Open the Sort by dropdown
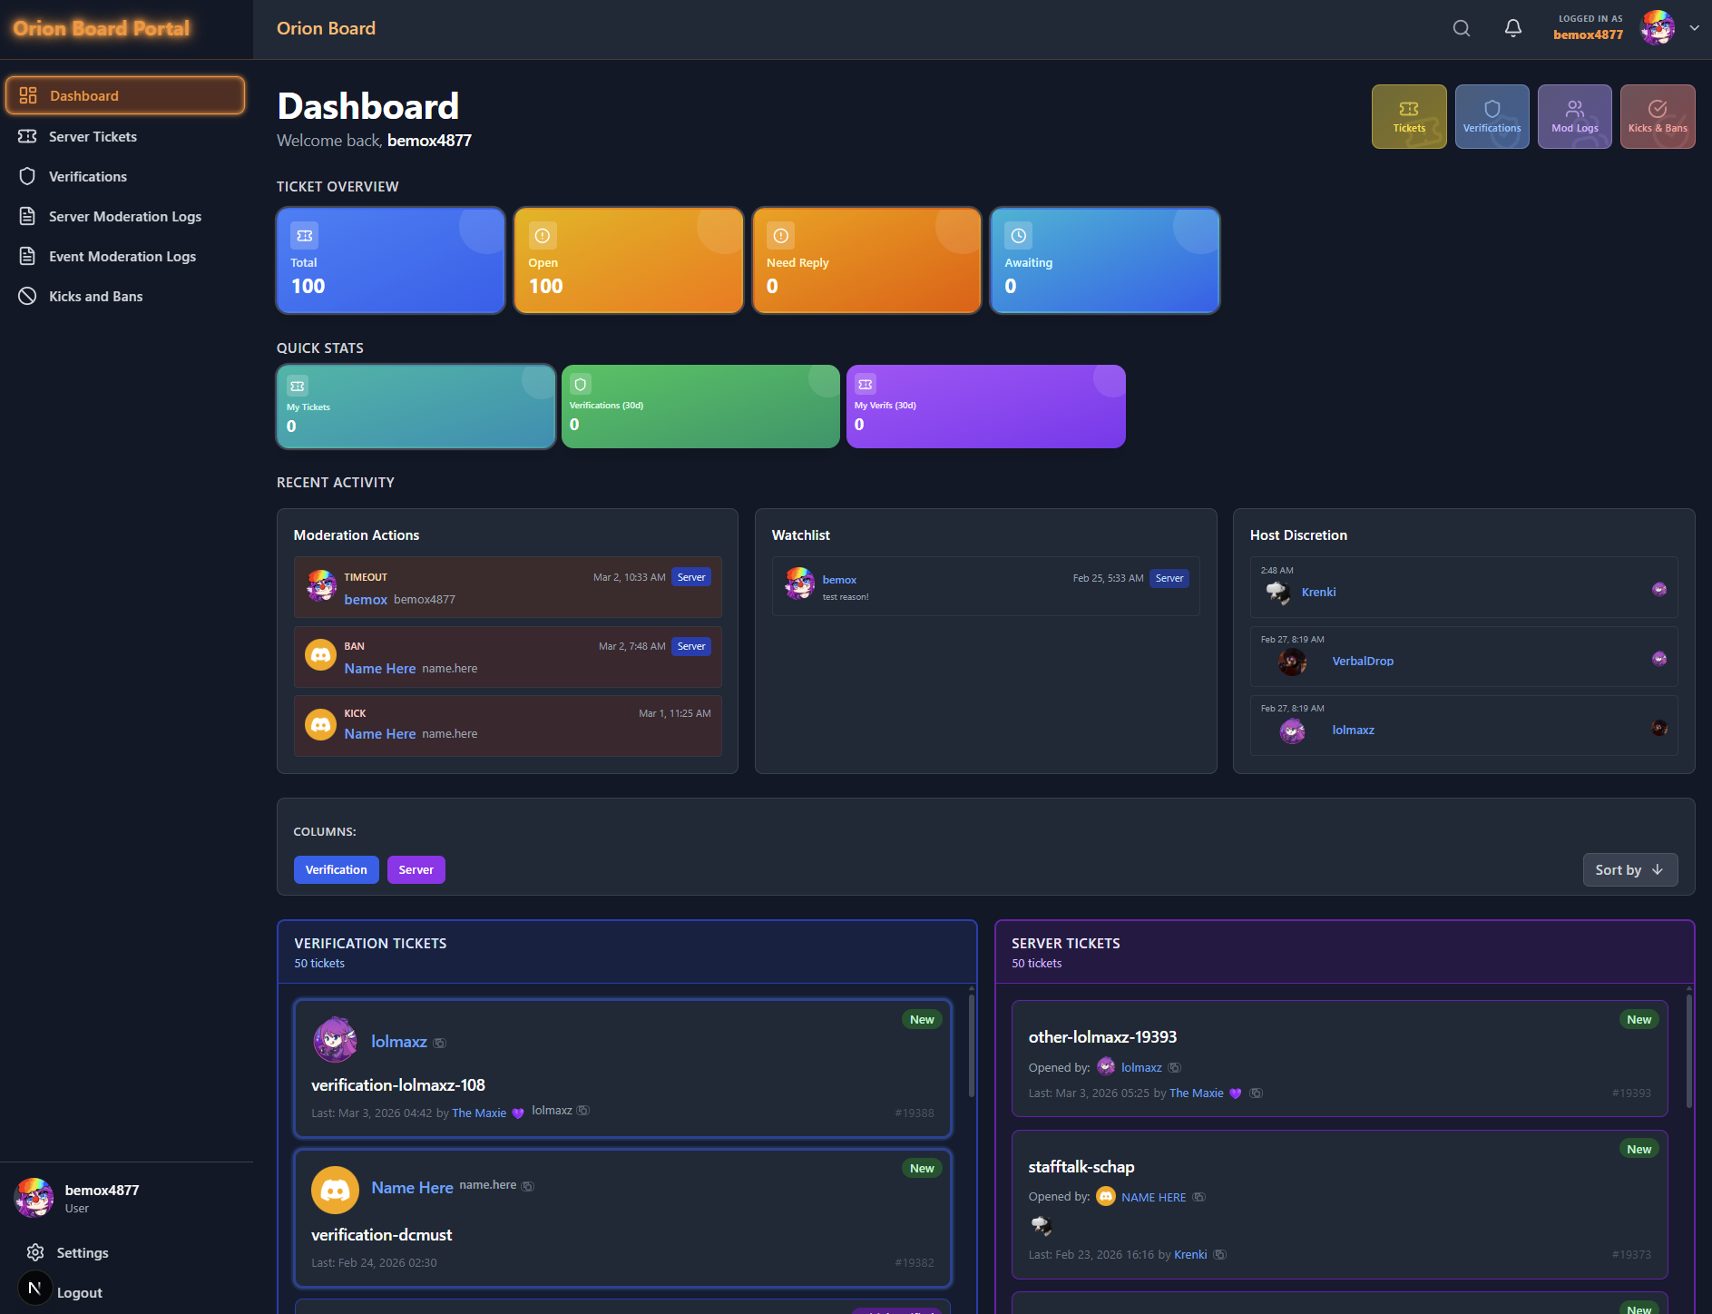 tap(1629, 869)
